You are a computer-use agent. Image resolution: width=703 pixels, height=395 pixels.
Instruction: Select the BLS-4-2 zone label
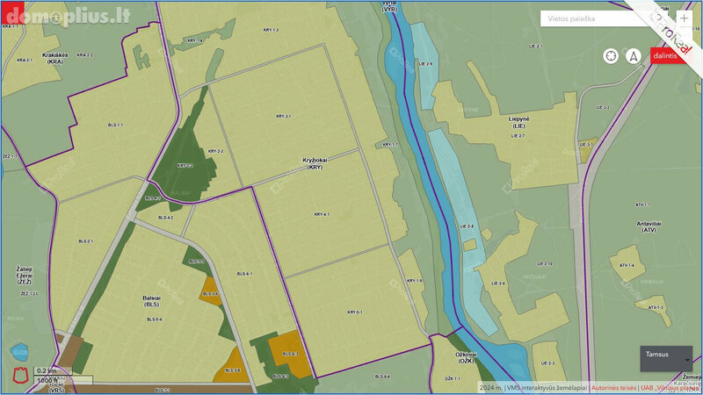coord(165,218)
